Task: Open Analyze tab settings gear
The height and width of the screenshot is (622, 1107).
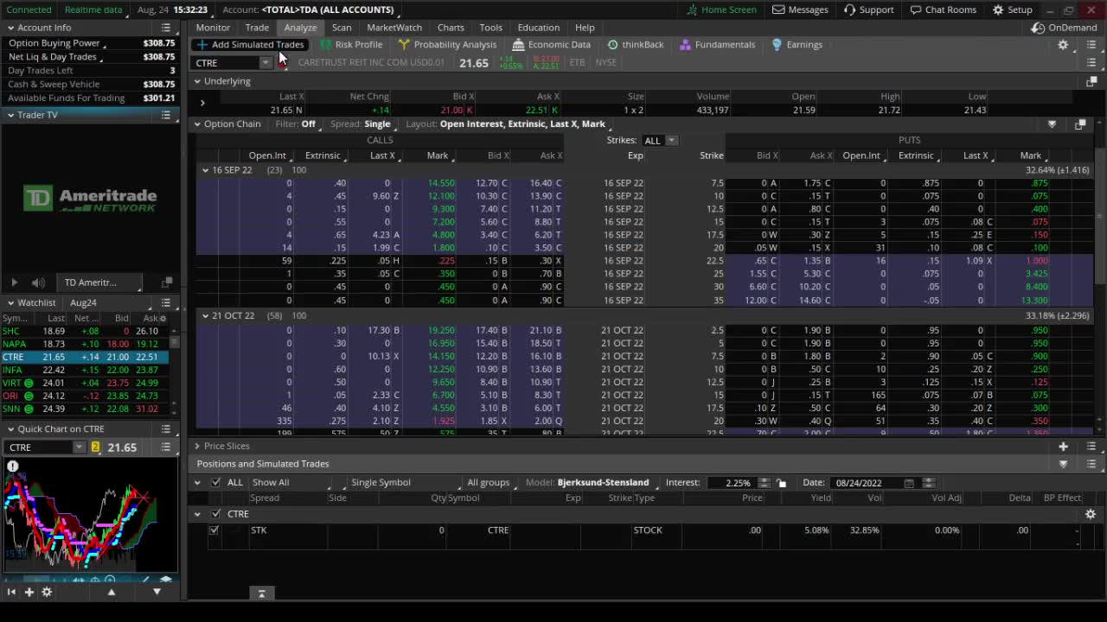Action: [x=1063, y=45]
